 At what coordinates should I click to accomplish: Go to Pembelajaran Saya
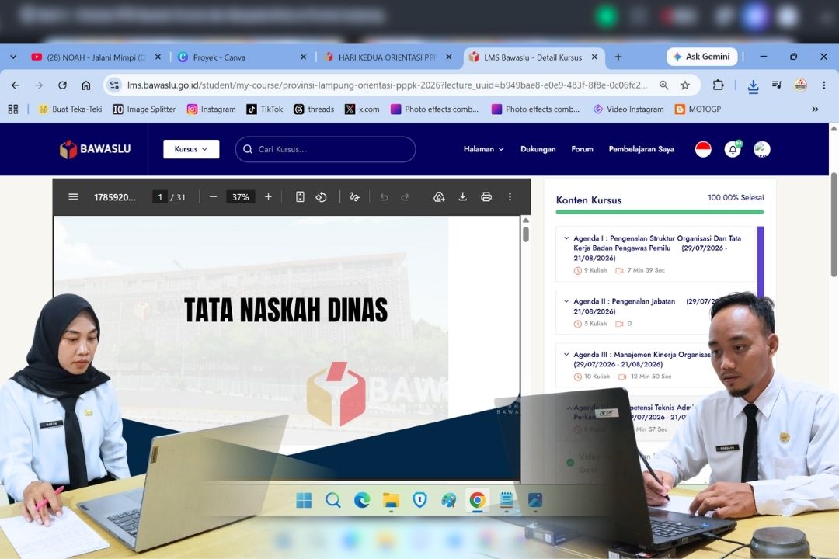641,149
